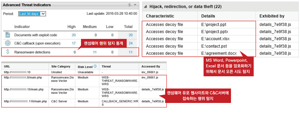
Task: Select the High column header
Action: 72,27
